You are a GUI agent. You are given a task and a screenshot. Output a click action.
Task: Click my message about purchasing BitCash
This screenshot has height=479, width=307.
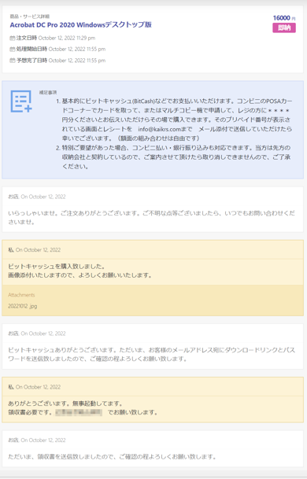tap(80, 271)
